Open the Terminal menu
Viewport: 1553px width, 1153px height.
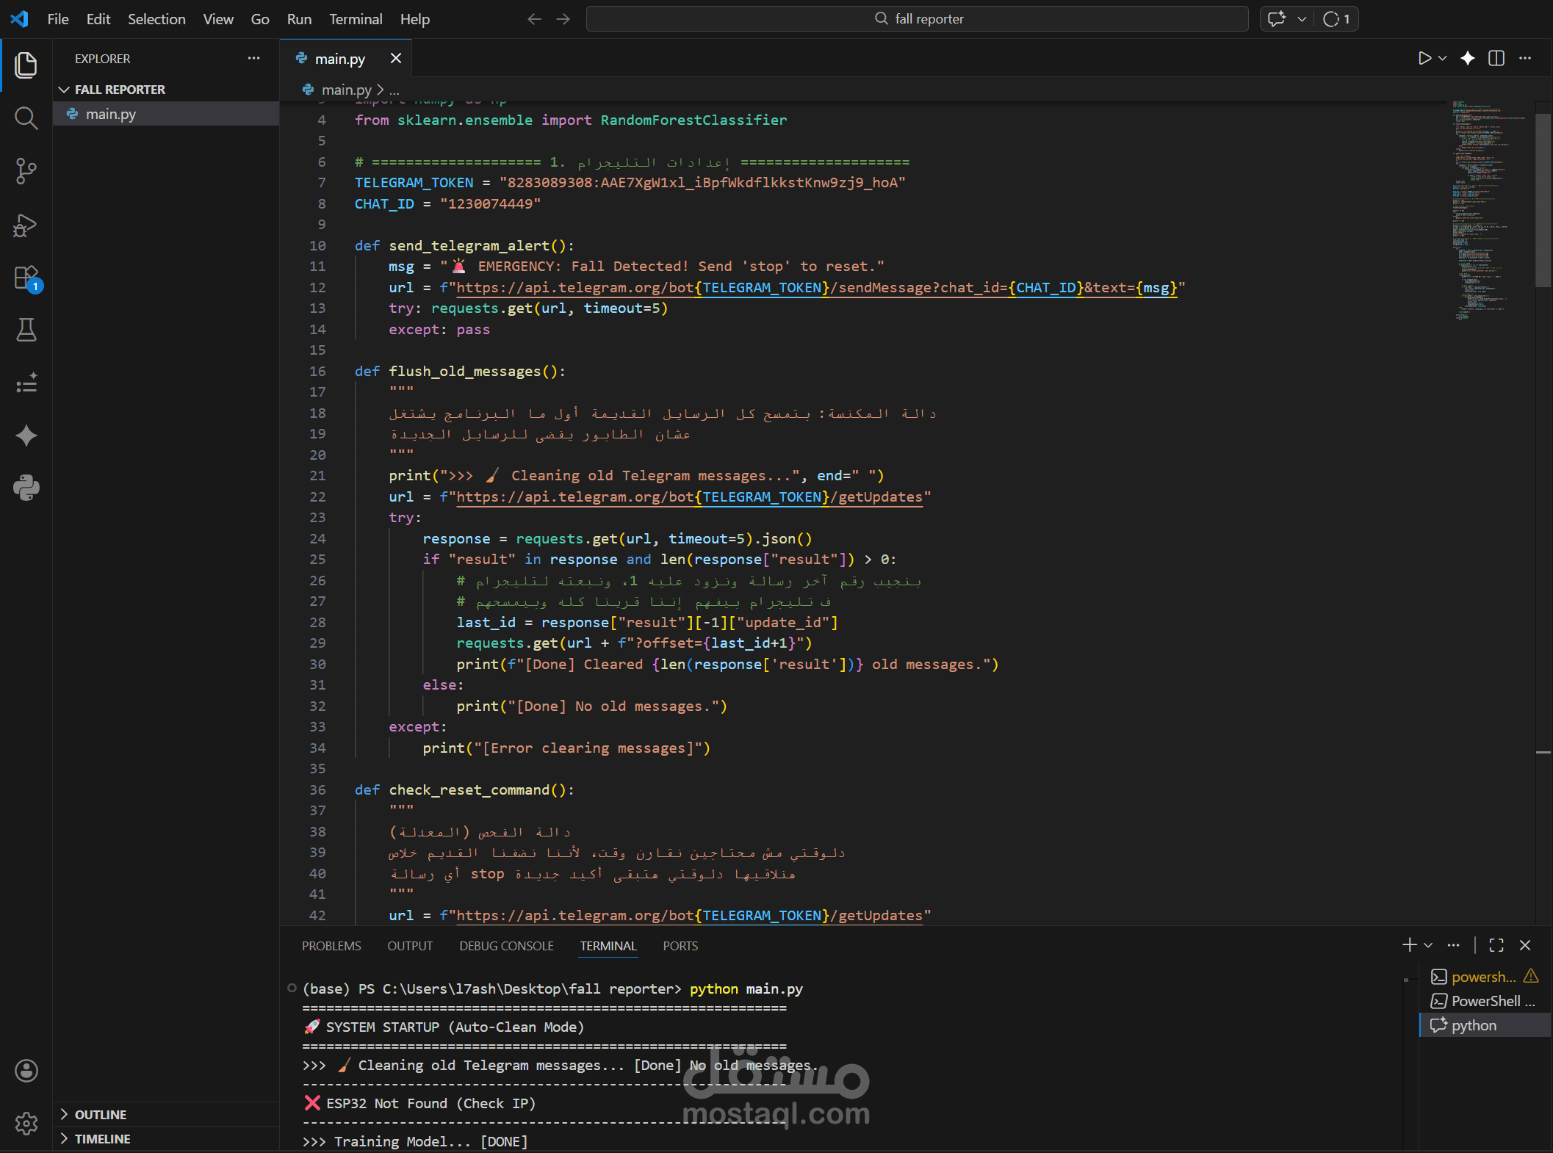(x=355, y=19)
